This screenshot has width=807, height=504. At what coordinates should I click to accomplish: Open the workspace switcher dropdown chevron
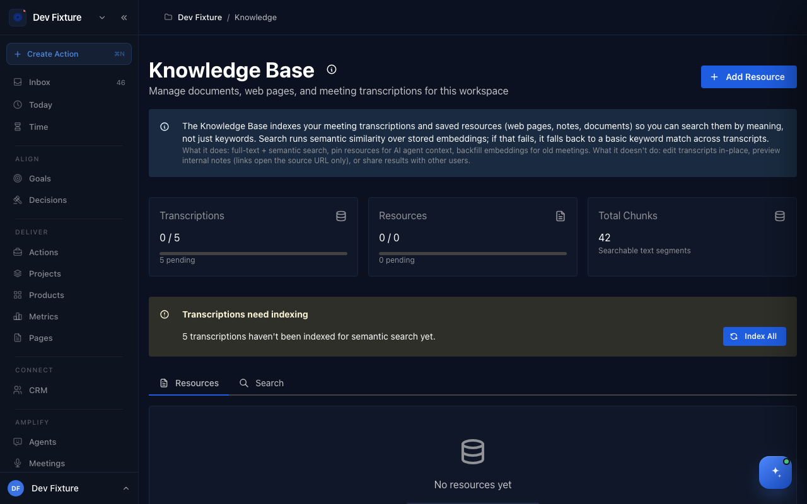pos(102,18)
